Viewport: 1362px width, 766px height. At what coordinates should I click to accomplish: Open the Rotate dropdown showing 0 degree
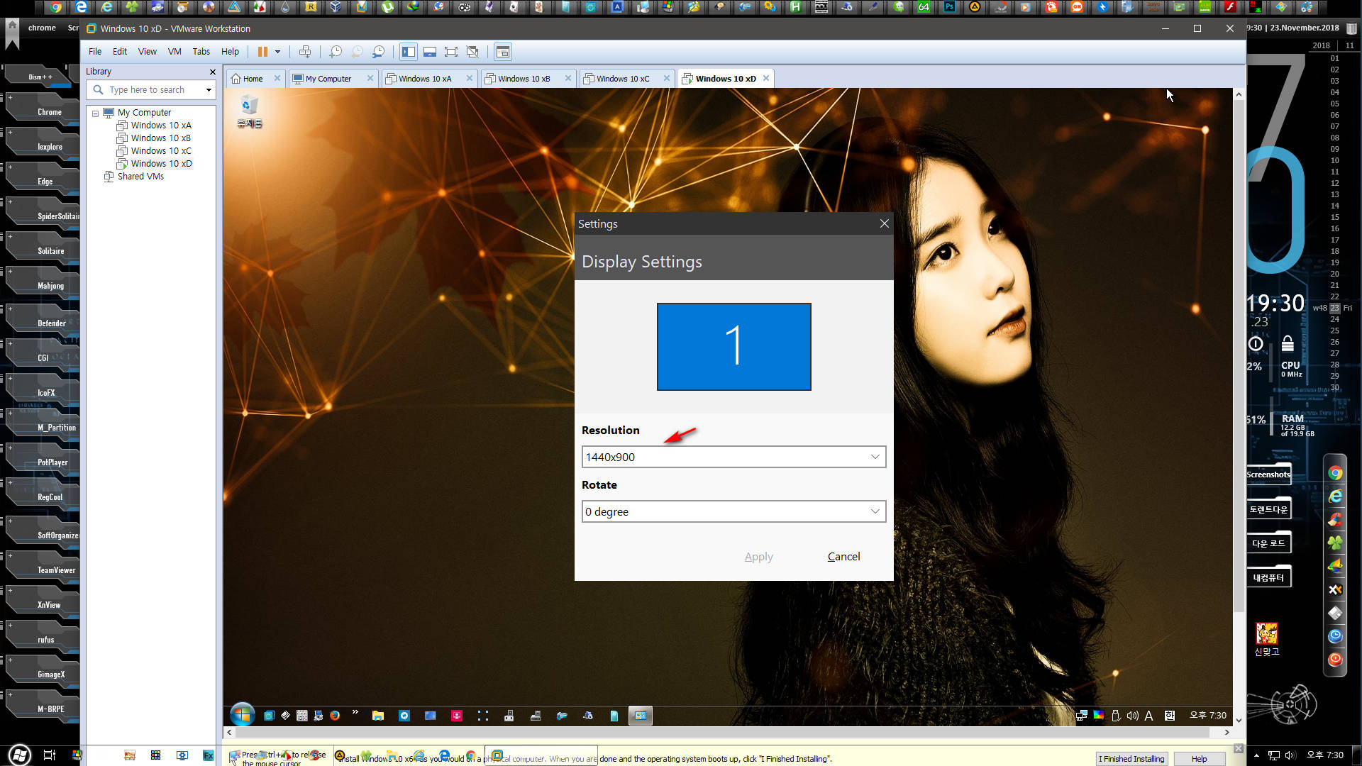click(x=733, y=511)
